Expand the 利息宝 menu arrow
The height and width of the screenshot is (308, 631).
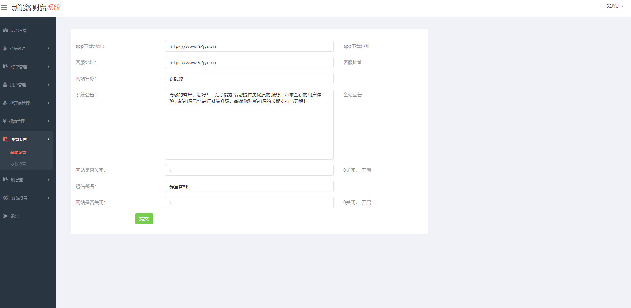49,180
